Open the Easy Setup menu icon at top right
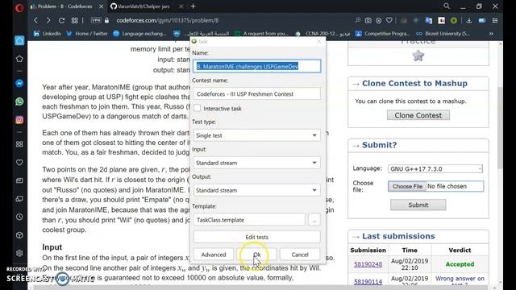The height and width of the screenshot is (290, 516). 495,20
